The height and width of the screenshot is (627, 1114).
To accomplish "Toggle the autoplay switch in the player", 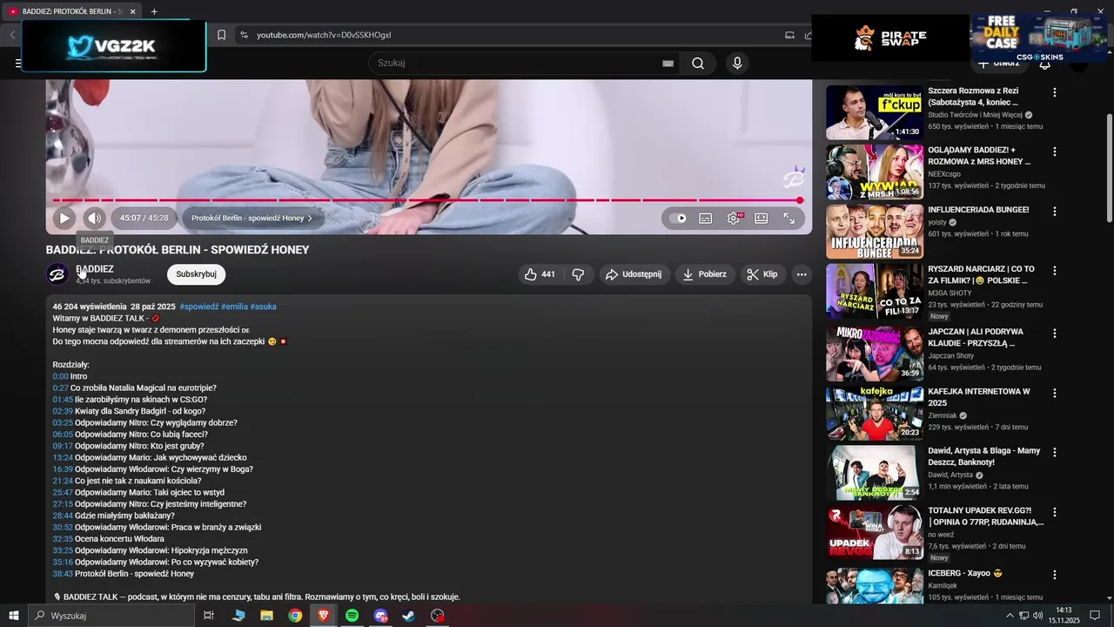I will pyautogui.click(x=678, y=219).
